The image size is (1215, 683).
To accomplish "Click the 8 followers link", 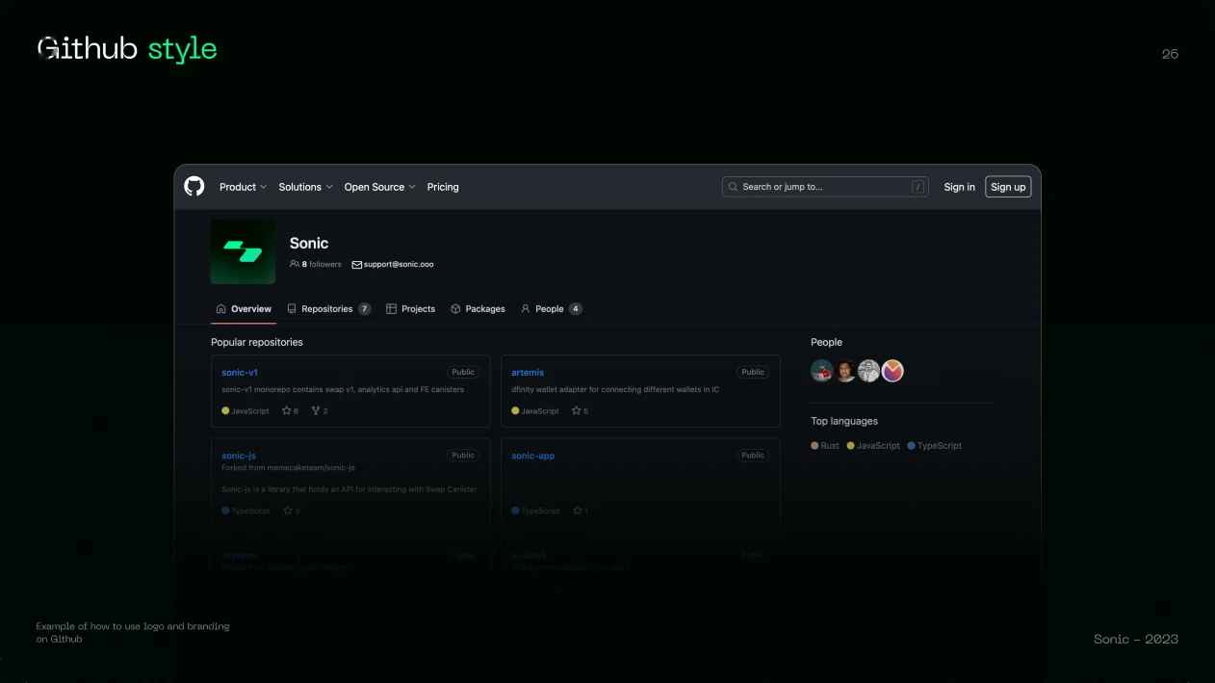I will pos(316,264).
